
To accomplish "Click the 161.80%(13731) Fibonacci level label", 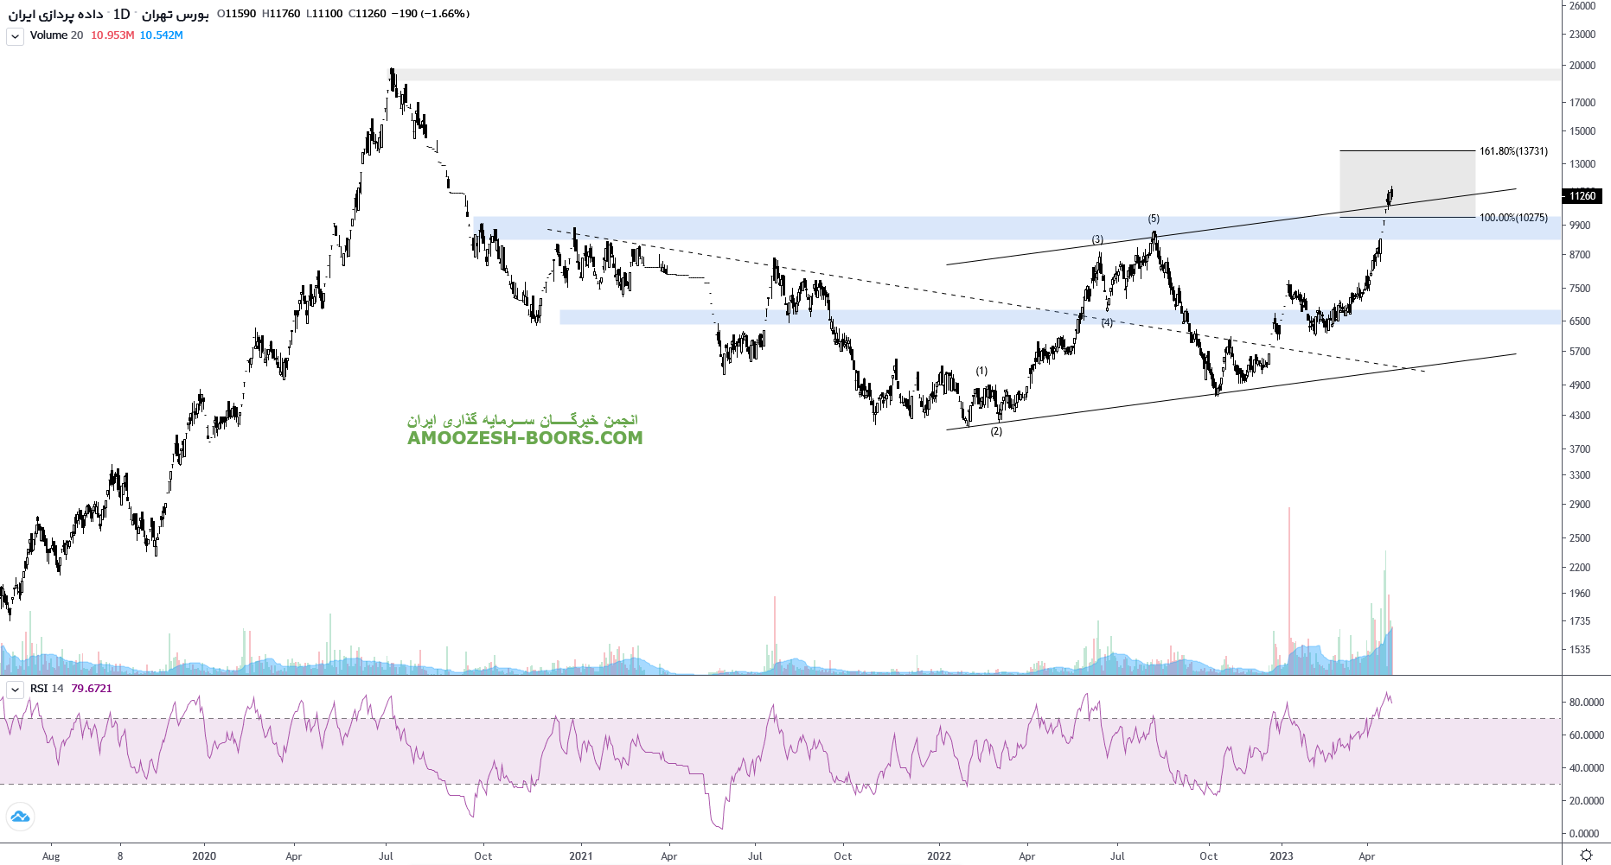I will 1512,151.
